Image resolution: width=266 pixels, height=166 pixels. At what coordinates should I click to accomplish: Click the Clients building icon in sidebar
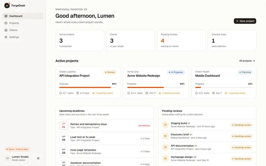coord(6,30)
